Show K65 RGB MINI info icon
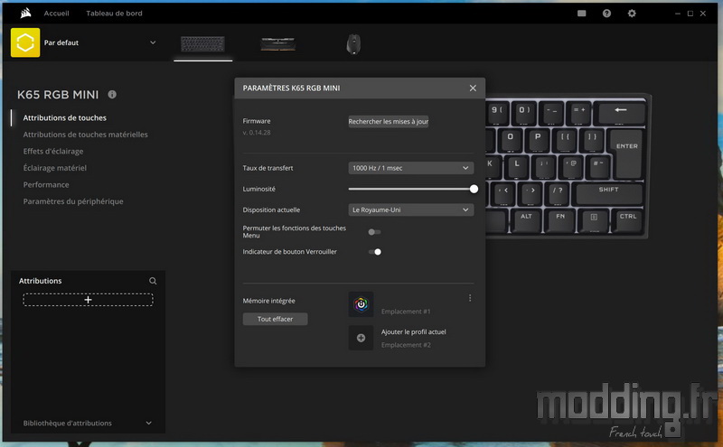 point(112,95)
